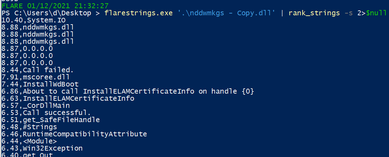The height and width of the screenshot is (157, 389).
Task: Click the <Module> output entry
Action: (40, 141)
